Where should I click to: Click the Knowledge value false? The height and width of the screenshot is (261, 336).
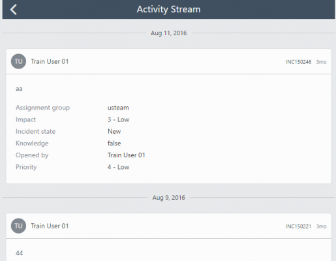coord(114,143)
